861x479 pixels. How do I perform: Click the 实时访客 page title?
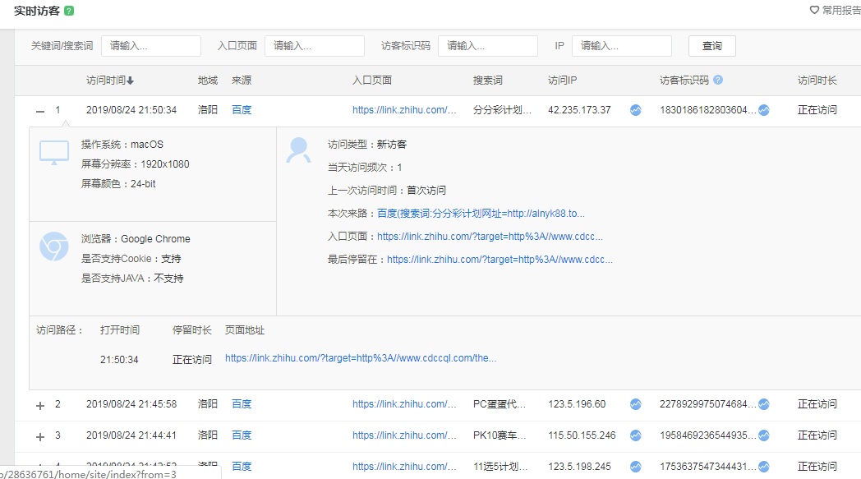click(x=36, y=11)
